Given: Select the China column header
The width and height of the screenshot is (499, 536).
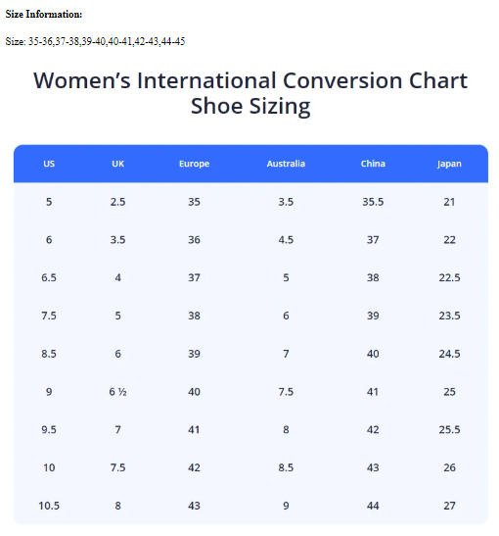Looking at the screenshot, I should tap(373, 164).
